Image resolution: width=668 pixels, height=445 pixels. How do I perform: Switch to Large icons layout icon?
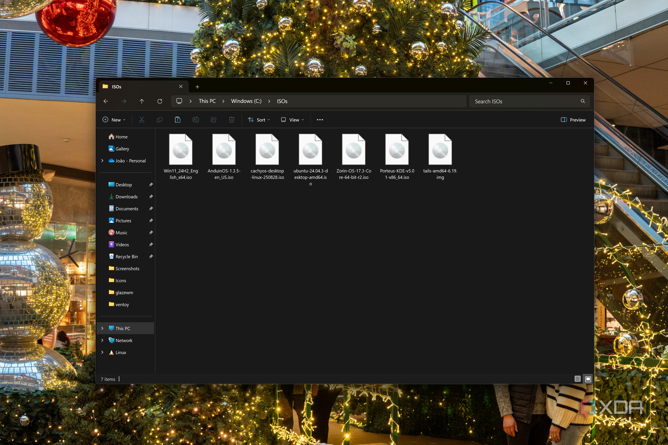pyautogui.click(x=588, y=379)
